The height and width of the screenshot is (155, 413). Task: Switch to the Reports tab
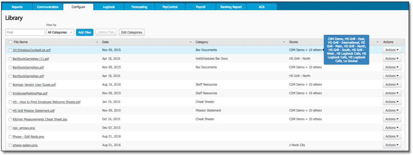(x=17, y=7)
